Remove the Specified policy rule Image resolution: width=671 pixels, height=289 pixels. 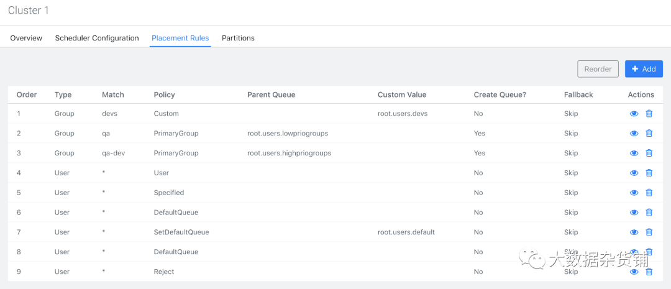click(x=649, y=193)
